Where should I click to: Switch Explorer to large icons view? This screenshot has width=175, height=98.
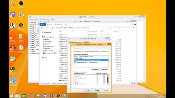tap(135, 83)
